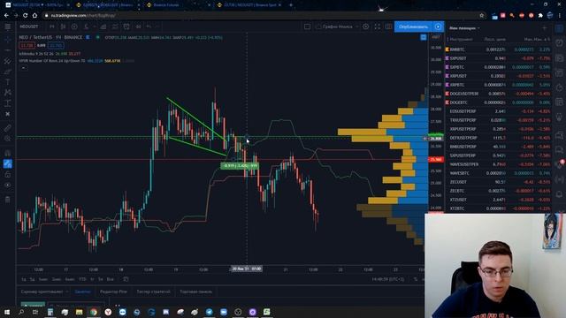Select WAVESUSDTPERP in the watchlist
Screen dimensions: 566x318
pyautogui.click(x=499, y=164)
